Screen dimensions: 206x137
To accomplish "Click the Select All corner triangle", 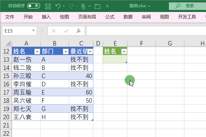I will (x=8, y=43).
